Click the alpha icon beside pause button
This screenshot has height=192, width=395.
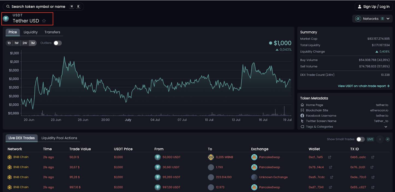[388, 139]
